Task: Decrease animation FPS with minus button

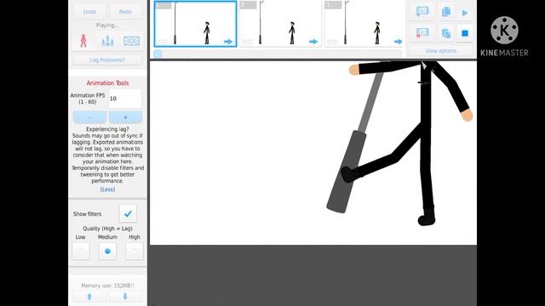Action: (x=89, y=117)
